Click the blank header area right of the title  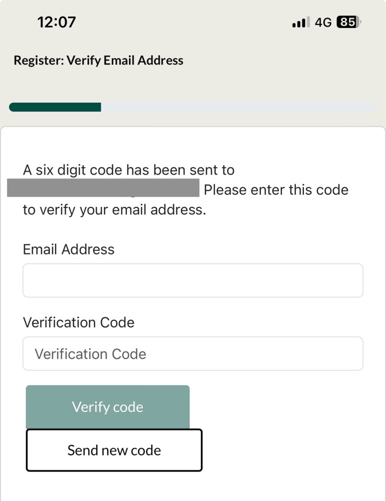pos(283,61)
